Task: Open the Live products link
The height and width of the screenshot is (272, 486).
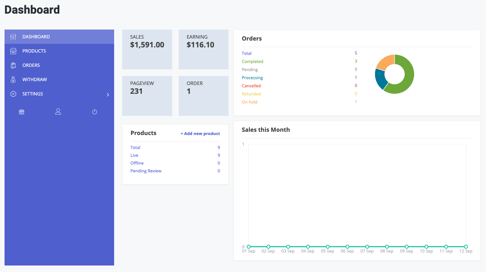Action: tap(134, 155)
